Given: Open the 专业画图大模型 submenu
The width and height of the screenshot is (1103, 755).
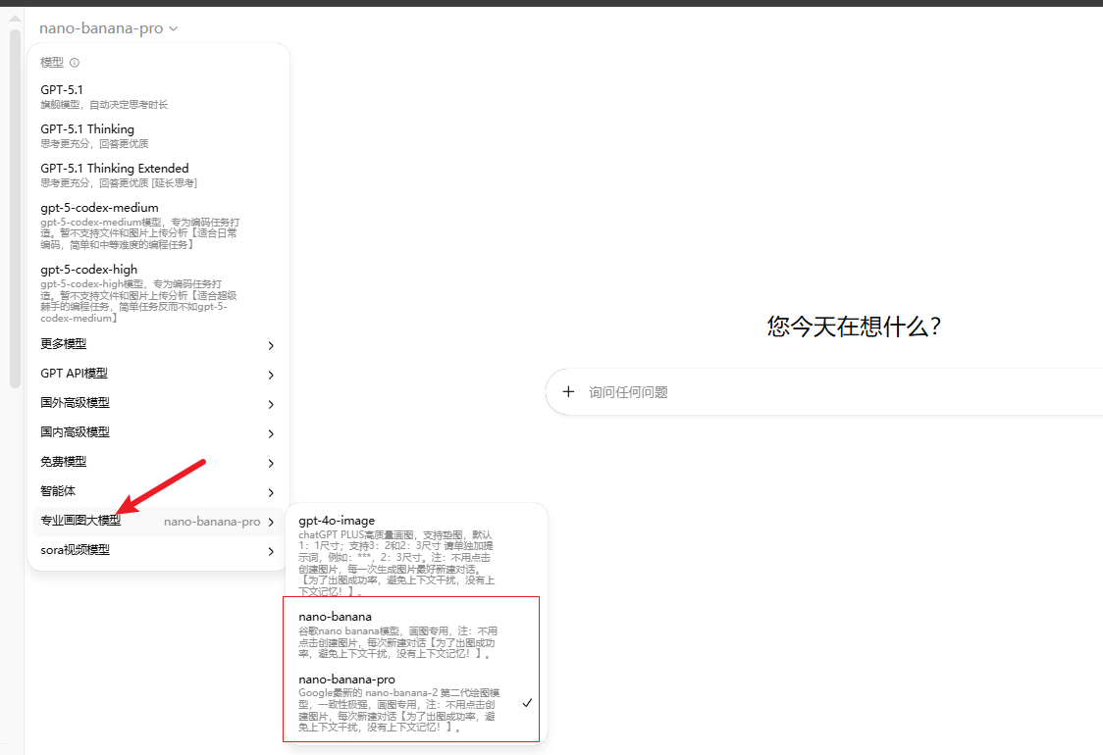Looking at the screenshot, I should point(158,522).
